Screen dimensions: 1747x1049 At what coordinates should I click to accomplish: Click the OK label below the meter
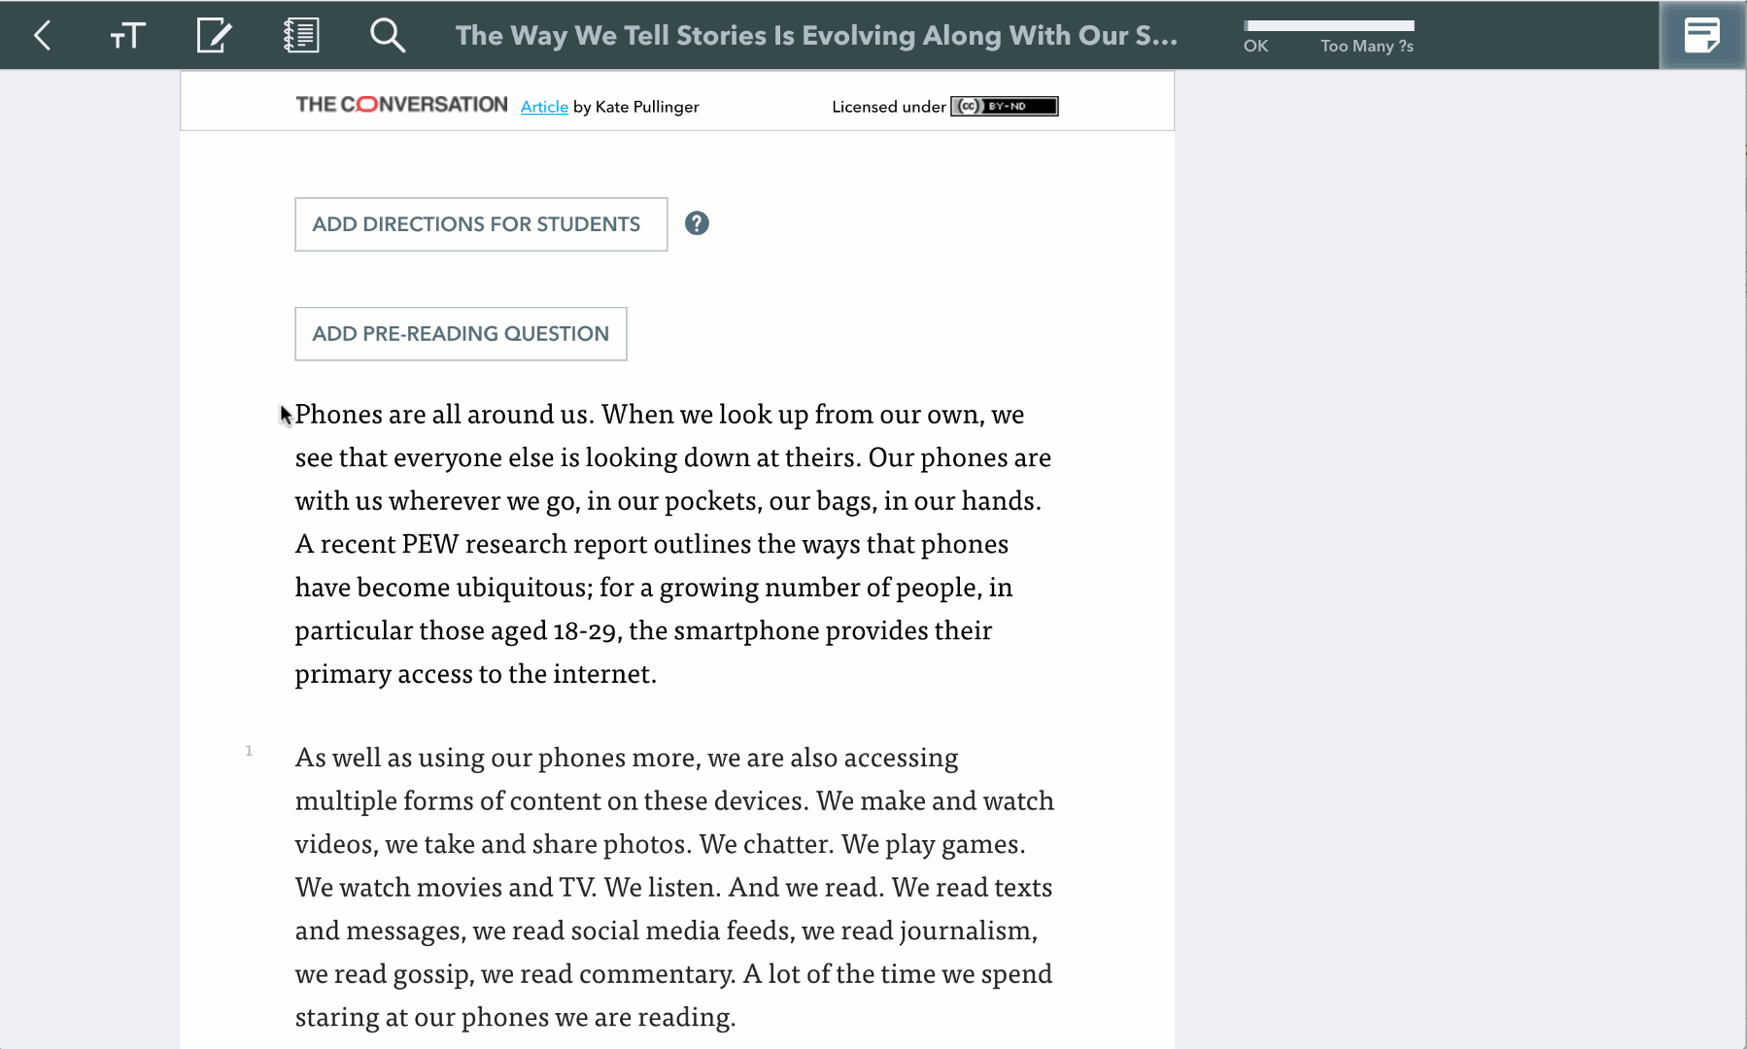coord(1255,46)
